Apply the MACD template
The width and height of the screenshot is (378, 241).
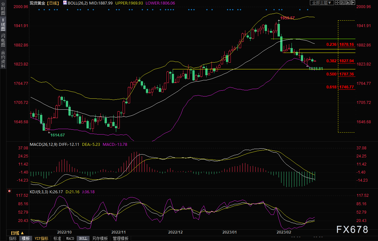tap(70, 238)
